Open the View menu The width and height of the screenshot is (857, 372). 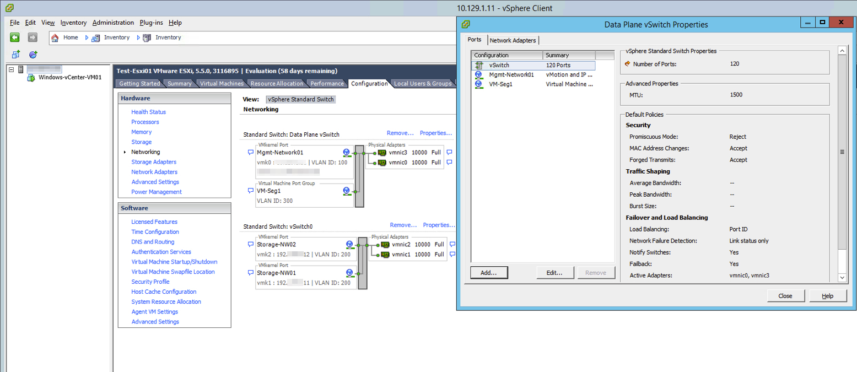48,23
